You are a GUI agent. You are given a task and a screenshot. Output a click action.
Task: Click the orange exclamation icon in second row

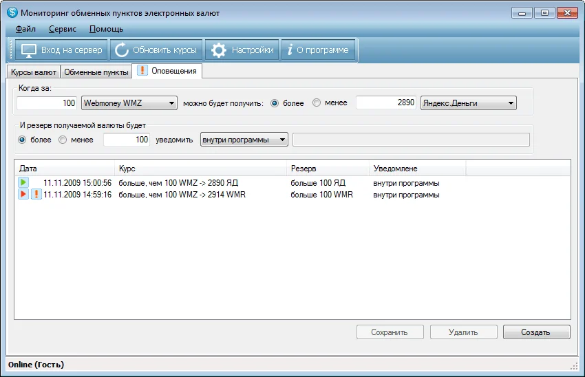click(x=36, y=195)
